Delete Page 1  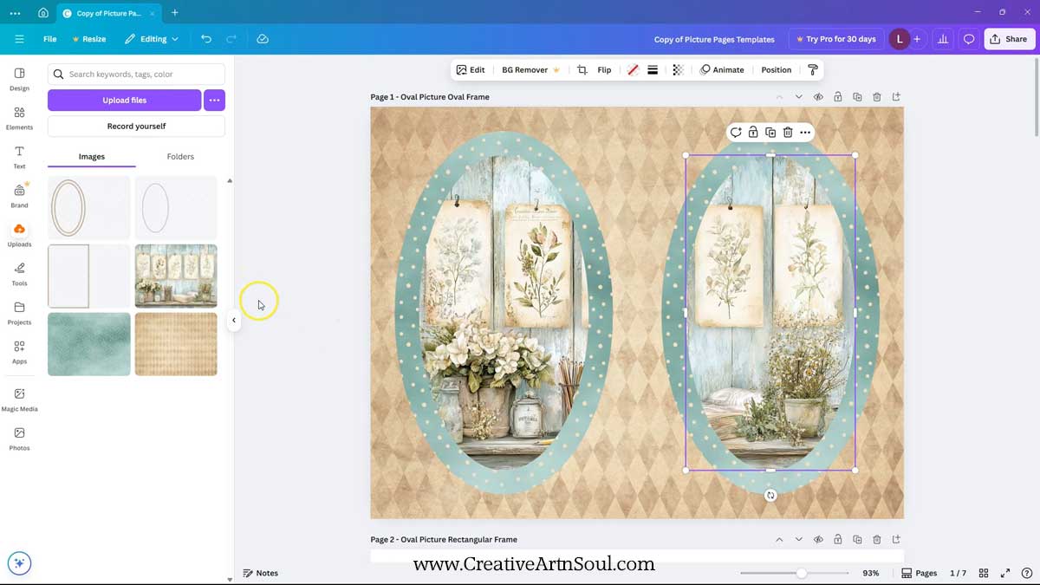click(x=877, y=97)
